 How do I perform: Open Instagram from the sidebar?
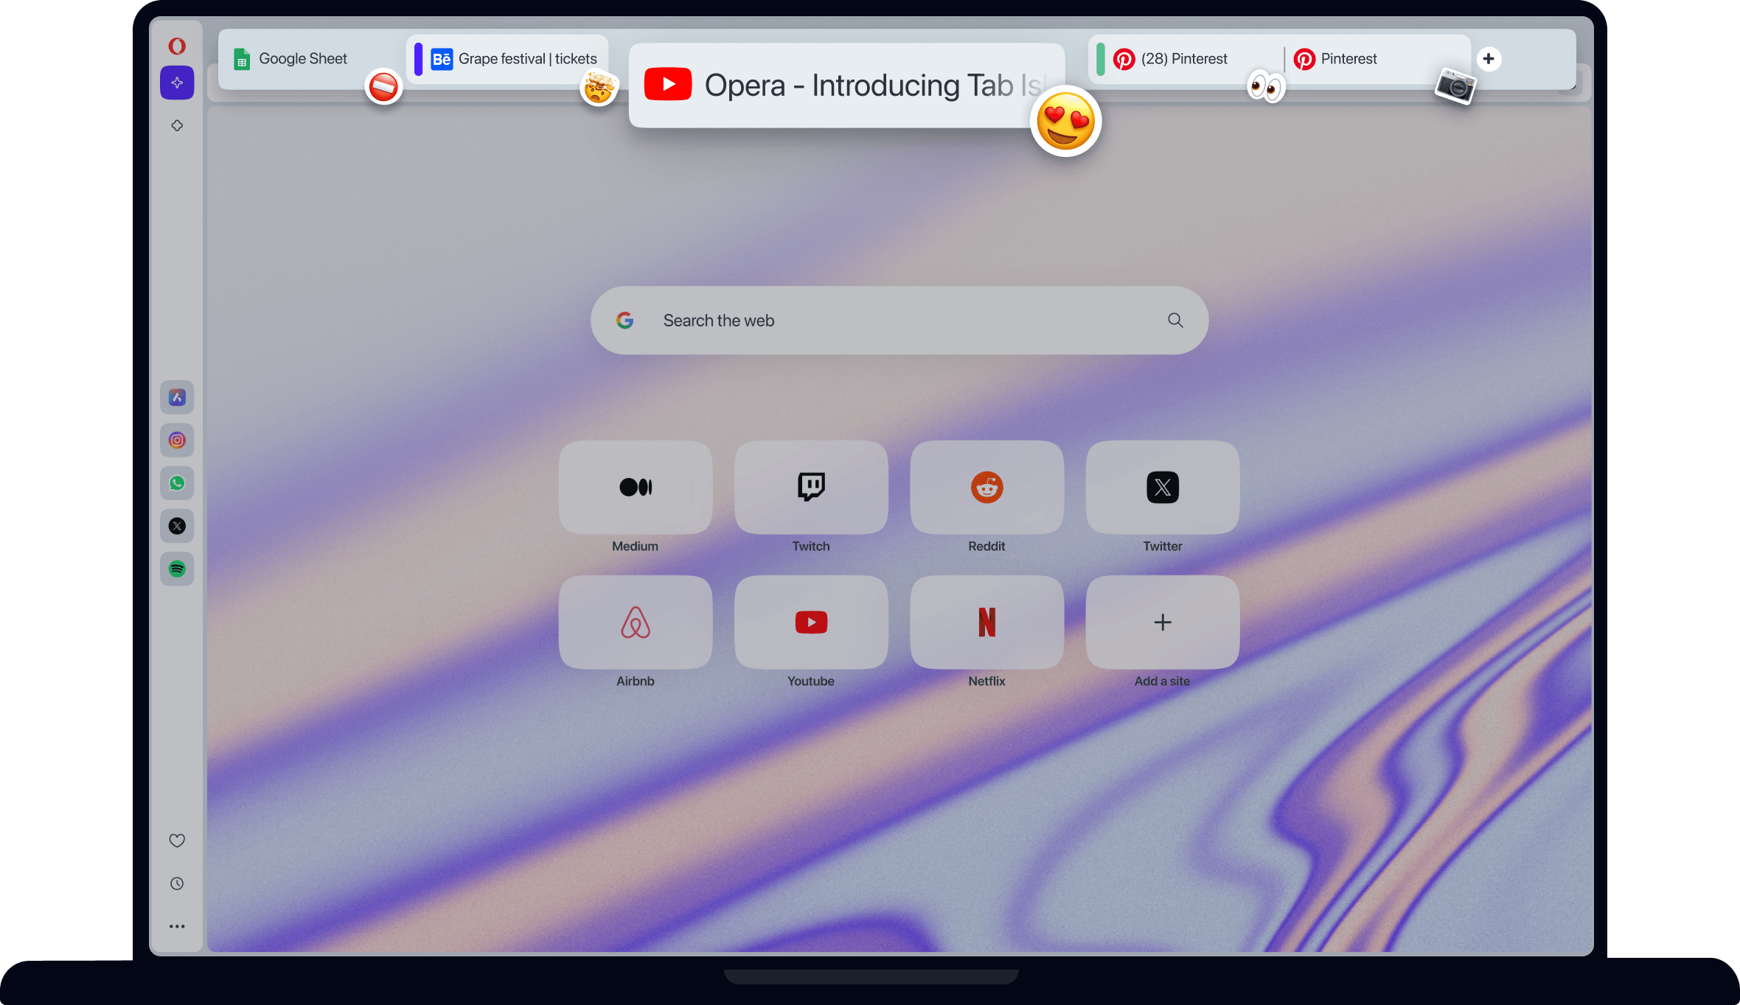176,439
